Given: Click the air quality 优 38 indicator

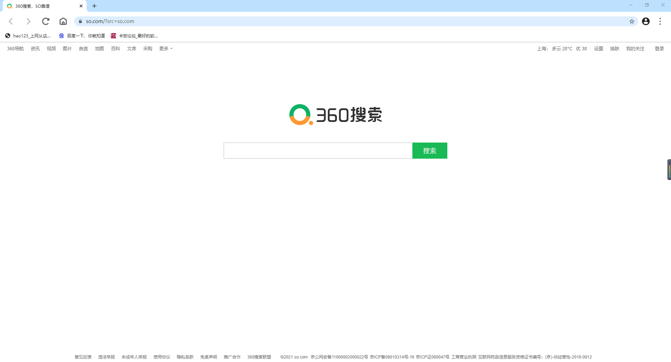Looking at the screenshot, I should 582,49.
